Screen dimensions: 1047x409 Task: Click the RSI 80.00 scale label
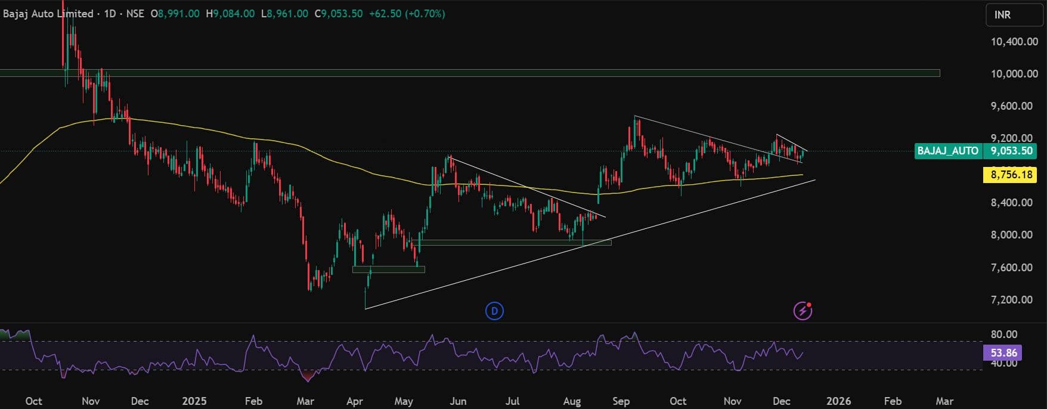point(1003,334)
